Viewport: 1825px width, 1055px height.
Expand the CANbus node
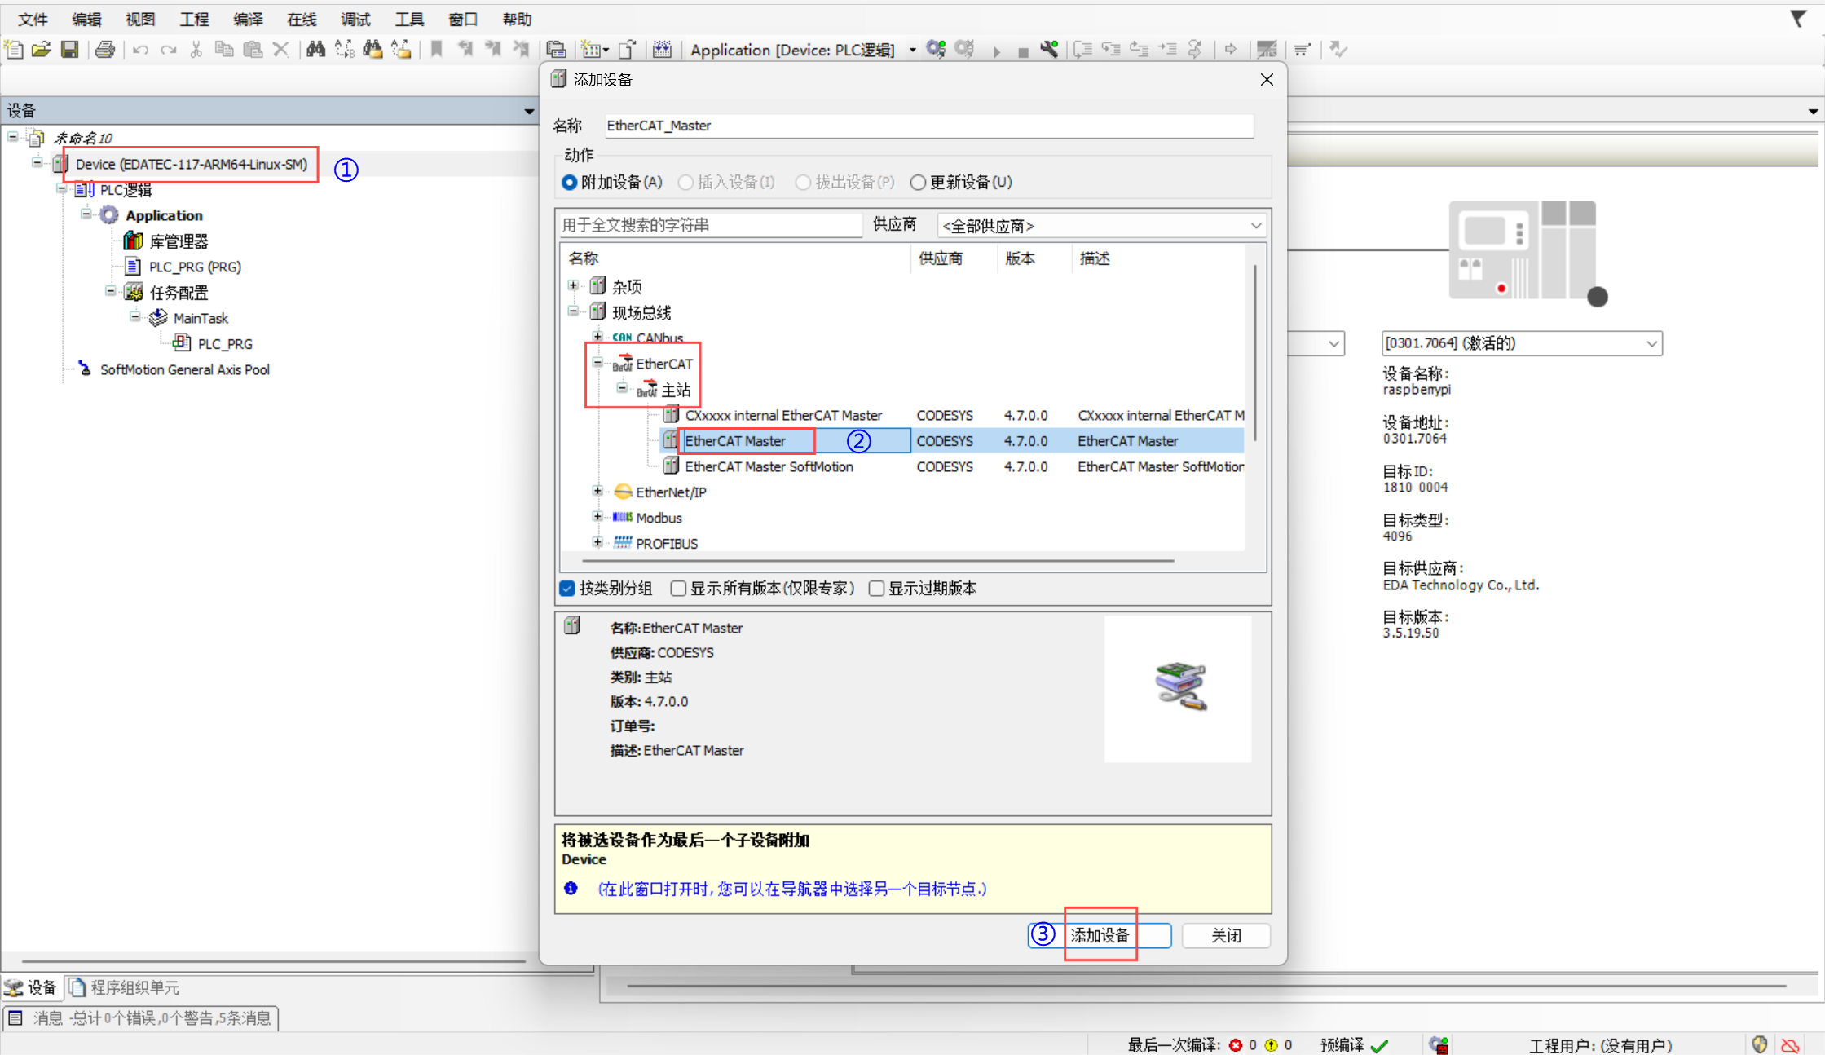point(597,336)
